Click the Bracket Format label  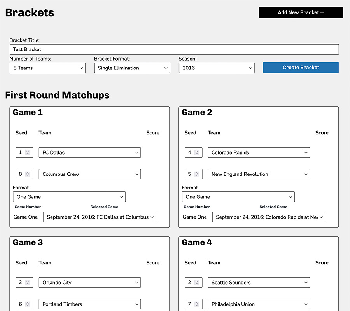click(112, 59)
